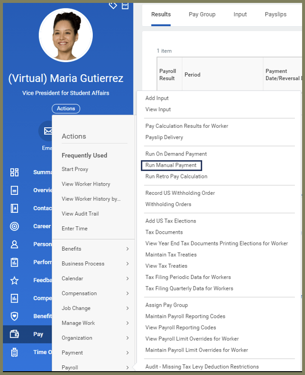Switch to the Pay Group tab
The height and width of the screenshot is (375, 305).
(x=202, y=15)
